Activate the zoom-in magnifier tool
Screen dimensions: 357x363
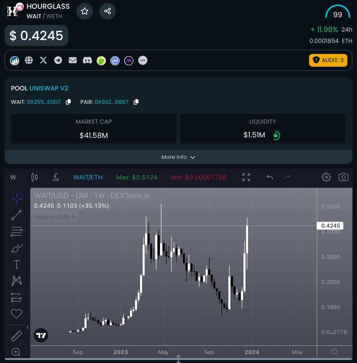tap(16, 352)
